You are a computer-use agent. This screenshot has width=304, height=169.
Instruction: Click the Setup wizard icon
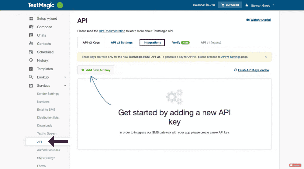coord(31,19)
